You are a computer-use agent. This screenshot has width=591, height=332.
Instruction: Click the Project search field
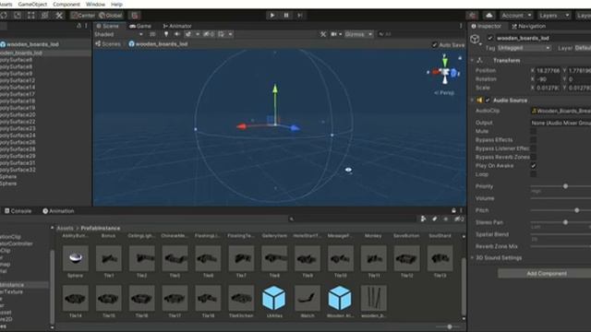coord(352,219)
